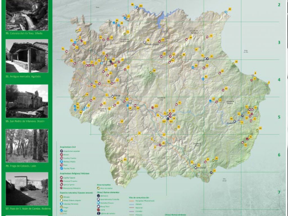This screenshot has height=216, width=288.
Task: Click the Área recreativa legend icon
Action: (x=98, y=188)
